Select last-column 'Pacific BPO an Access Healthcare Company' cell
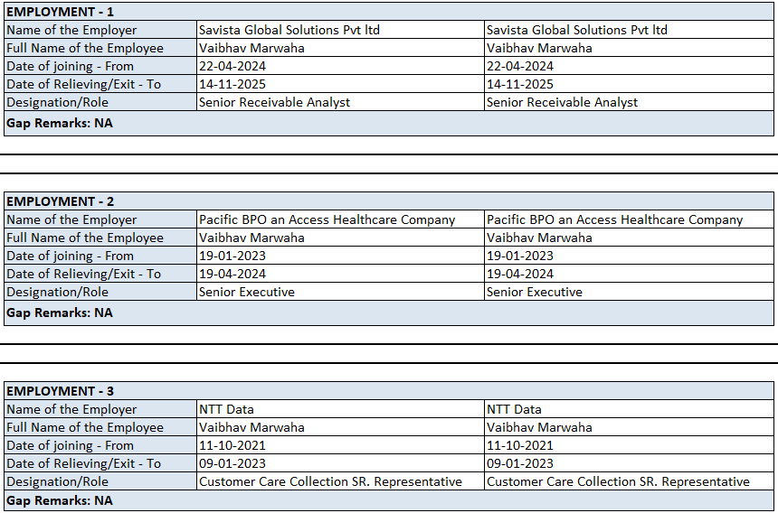The height and width of the screenshot is (513, 778). pos(629,219)
